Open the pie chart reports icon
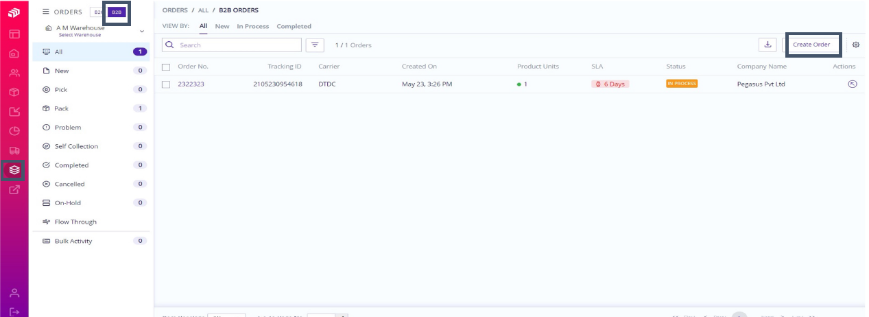The width and height of the screenshot is (869, 317). pyautogui.click(x=14, y=130)
